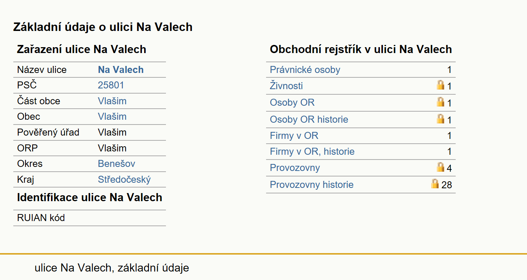Image resolution: width=527 pixels, height=280 pixels.
Task: Open the Provozovny historie link
Action: coord(312,185)
